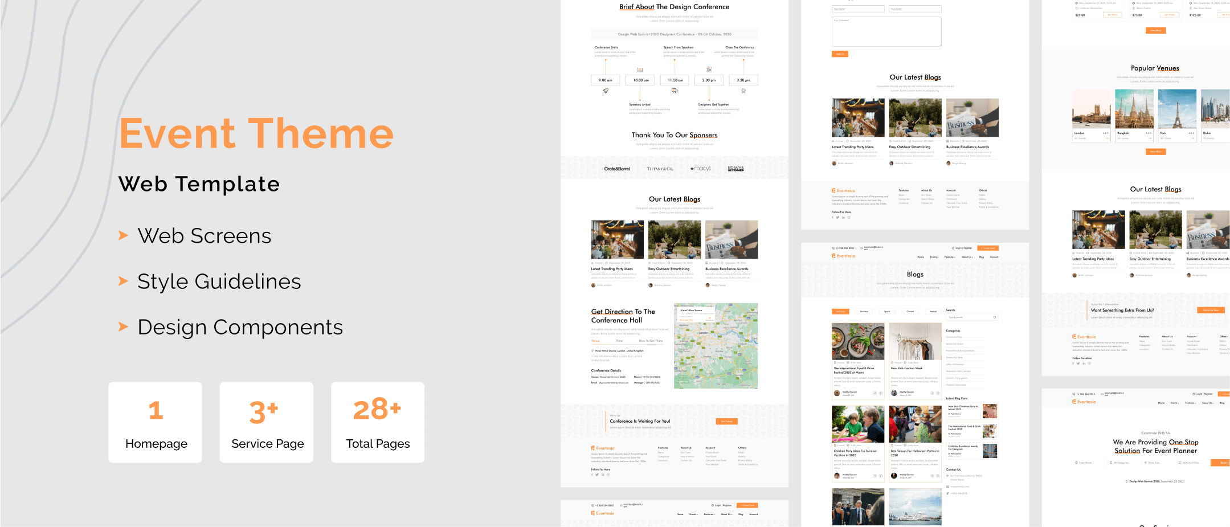Viewport: 1230px width, 527px height.
Task: Open the Paris venue photo
Action: [x=1177, y=109]
